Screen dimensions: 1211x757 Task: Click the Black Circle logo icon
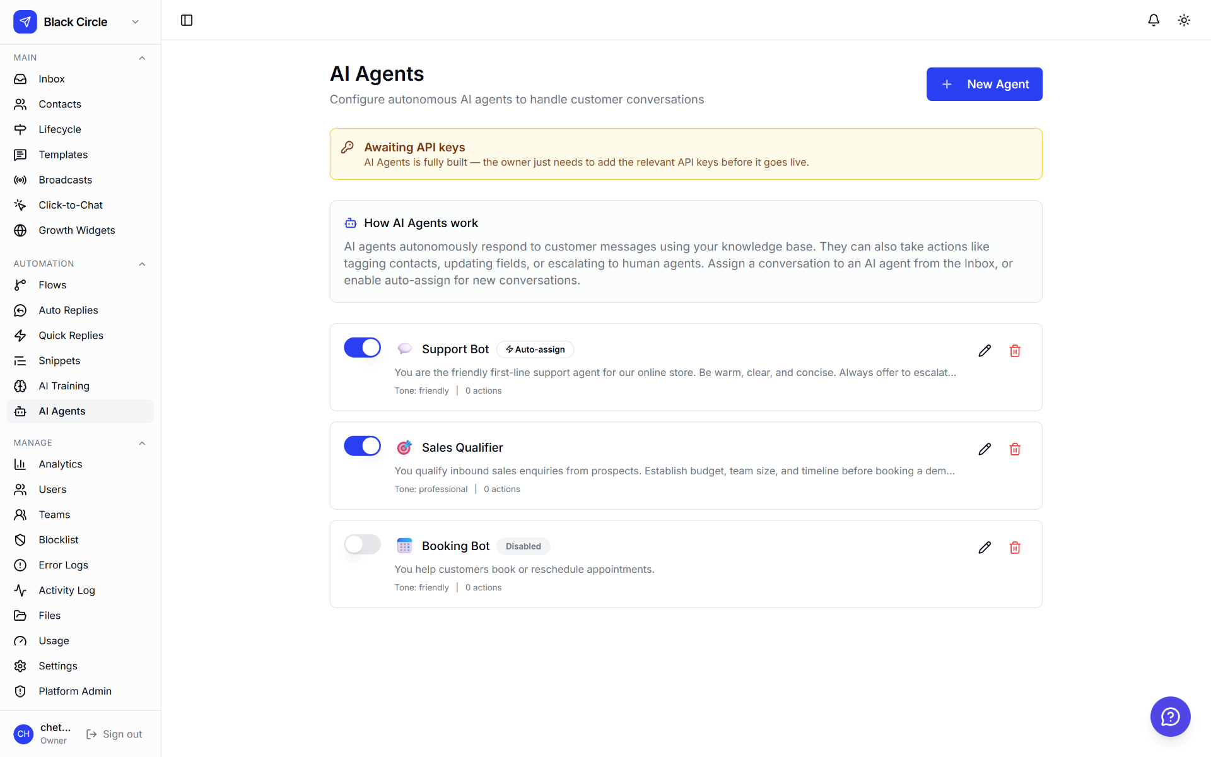pos(25,22)
